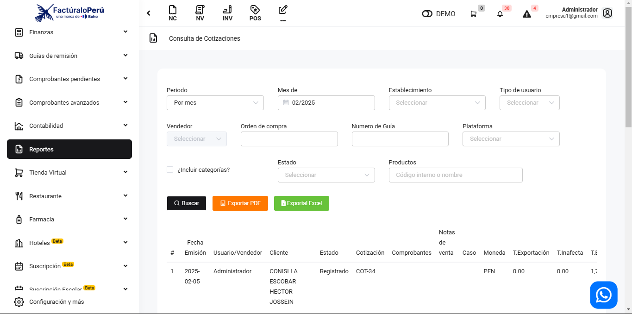Click the Registrado status cell
The height and width of the screenshot is (314, 632).
[x=334, y=271]
